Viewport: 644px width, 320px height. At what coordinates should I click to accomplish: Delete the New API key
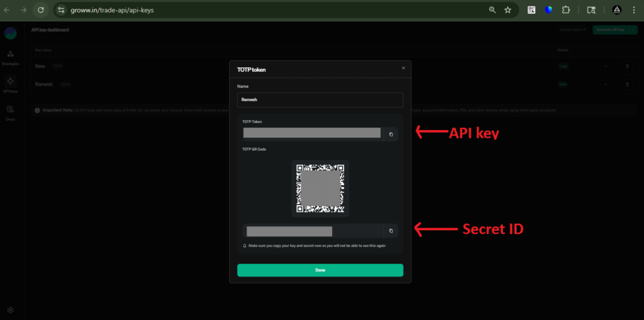click(626, 66)
